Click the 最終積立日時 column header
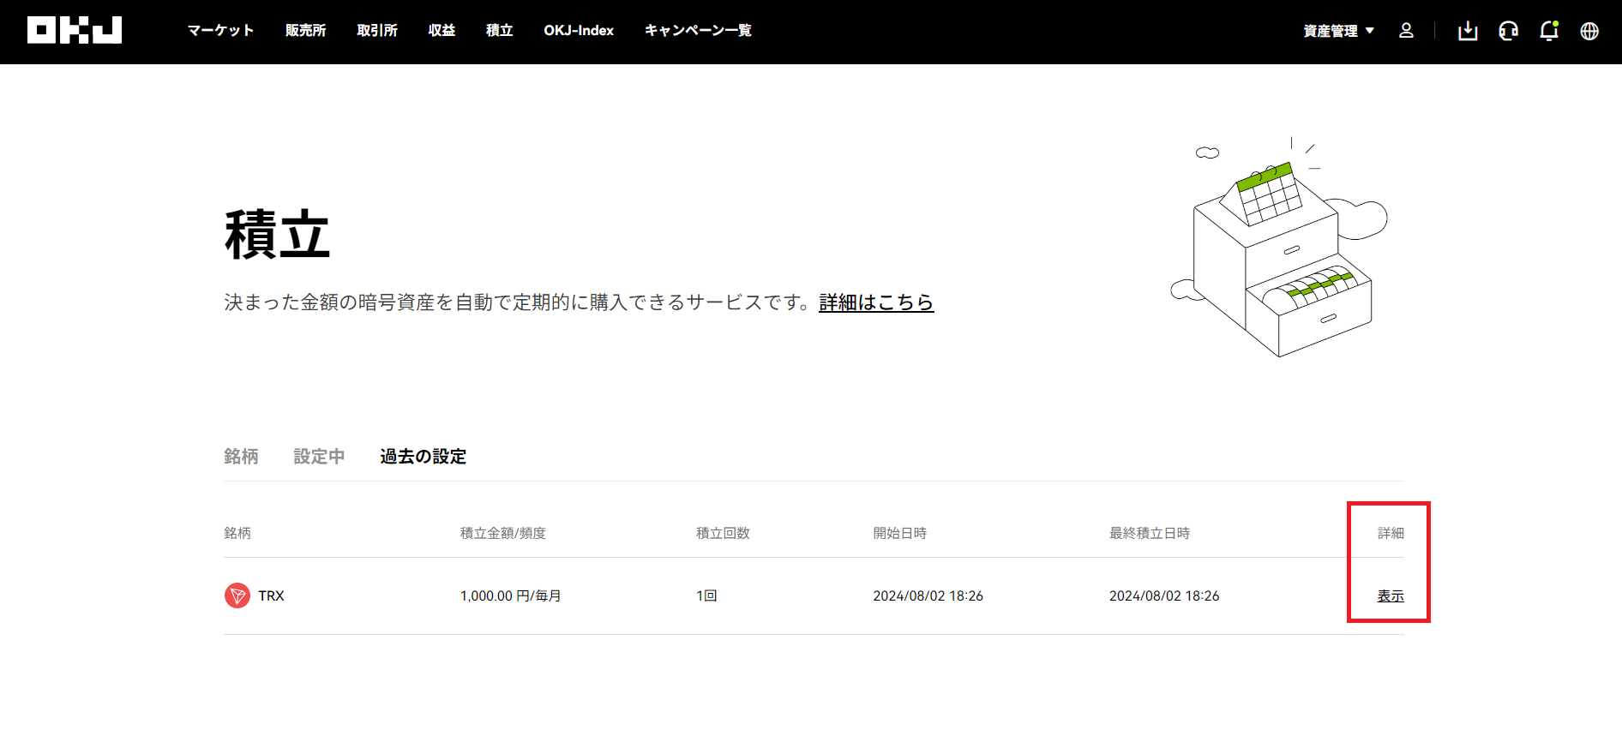The width and height of the screenshot is (1622, 736). [1150, 533]
